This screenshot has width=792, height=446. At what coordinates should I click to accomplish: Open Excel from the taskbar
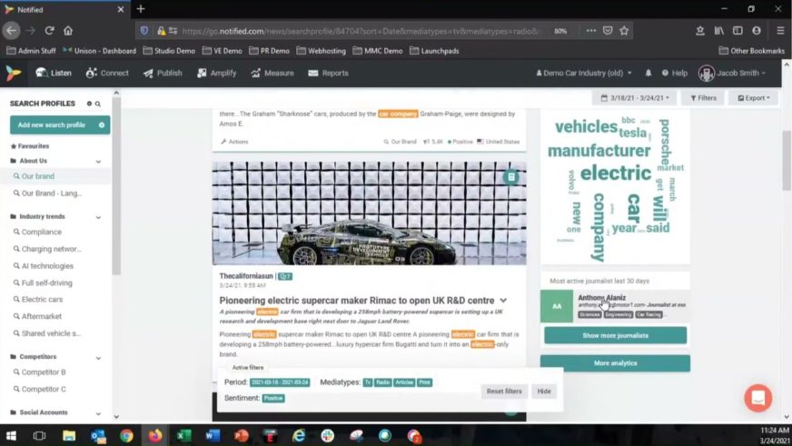click(183, 435)
